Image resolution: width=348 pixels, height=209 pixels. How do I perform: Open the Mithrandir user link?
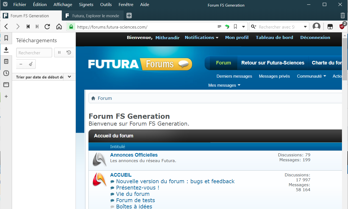pos(168,38)
